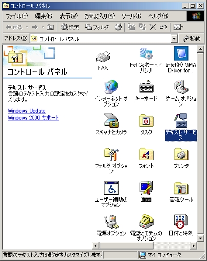The width and height of the screenshot is (207, 261).
Task: Click the horizontal scrollbar right arrow
Action: click(x=194, y=246)
